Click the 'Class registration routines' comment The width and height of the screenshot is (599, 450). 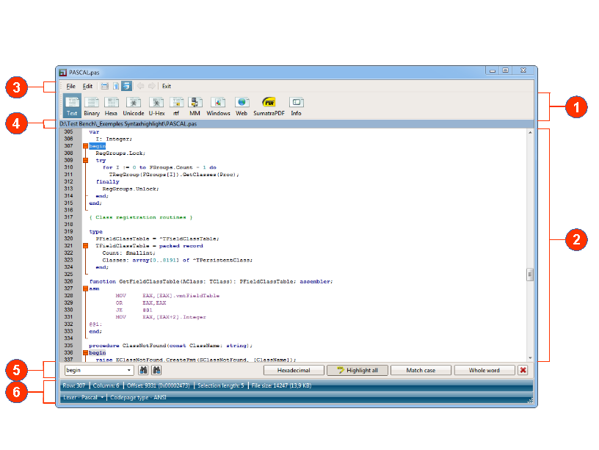tap(141, 217)
